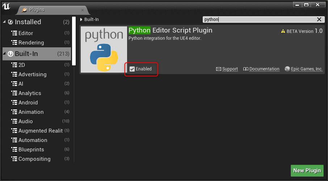Click the list icon beside Animation

click(14, 112)
